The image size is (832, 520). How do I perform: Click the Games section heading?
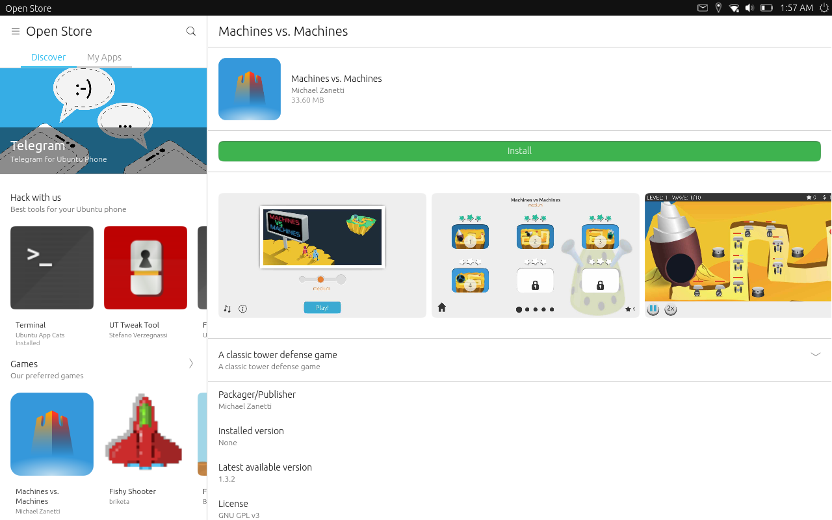24,364
